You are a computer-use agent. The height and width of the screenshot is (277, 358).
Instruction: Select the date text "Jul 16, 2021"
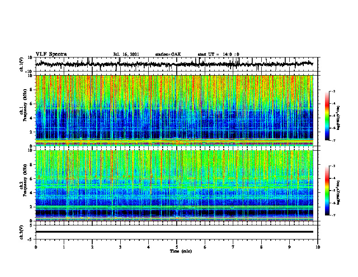point(126,54)
